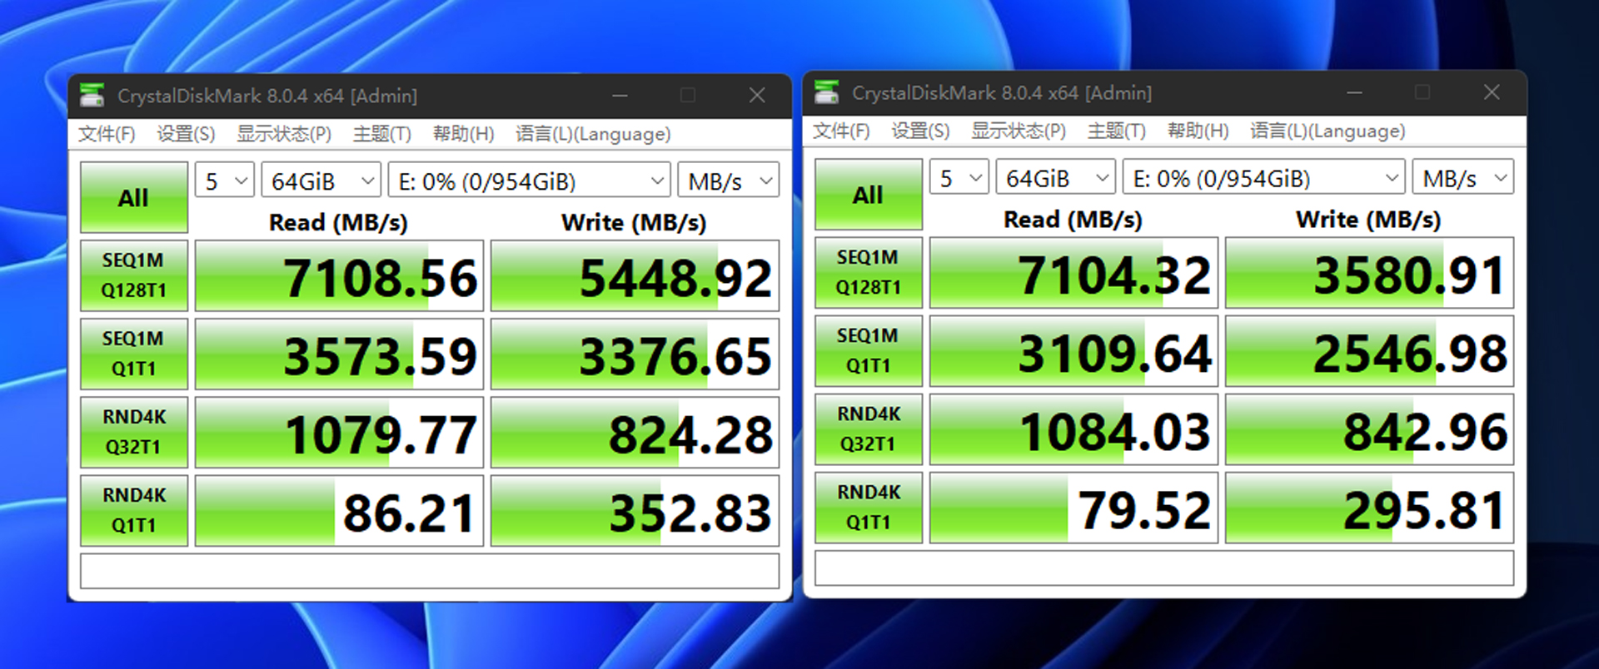The width and height of the screenshot is (1599, 669).
Task: Click read result 1084.03 in right window
Action: pos(1074,429)
